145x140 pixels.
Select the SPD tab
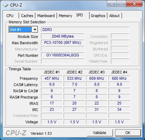(82, 15)
